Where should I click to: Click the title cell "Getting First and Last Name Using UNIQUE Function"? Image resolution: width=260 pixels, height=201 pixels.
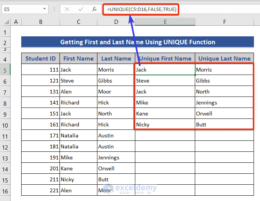point(138,42)
